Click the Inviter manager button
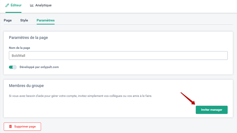237x133 pixels. pos(212,110)
